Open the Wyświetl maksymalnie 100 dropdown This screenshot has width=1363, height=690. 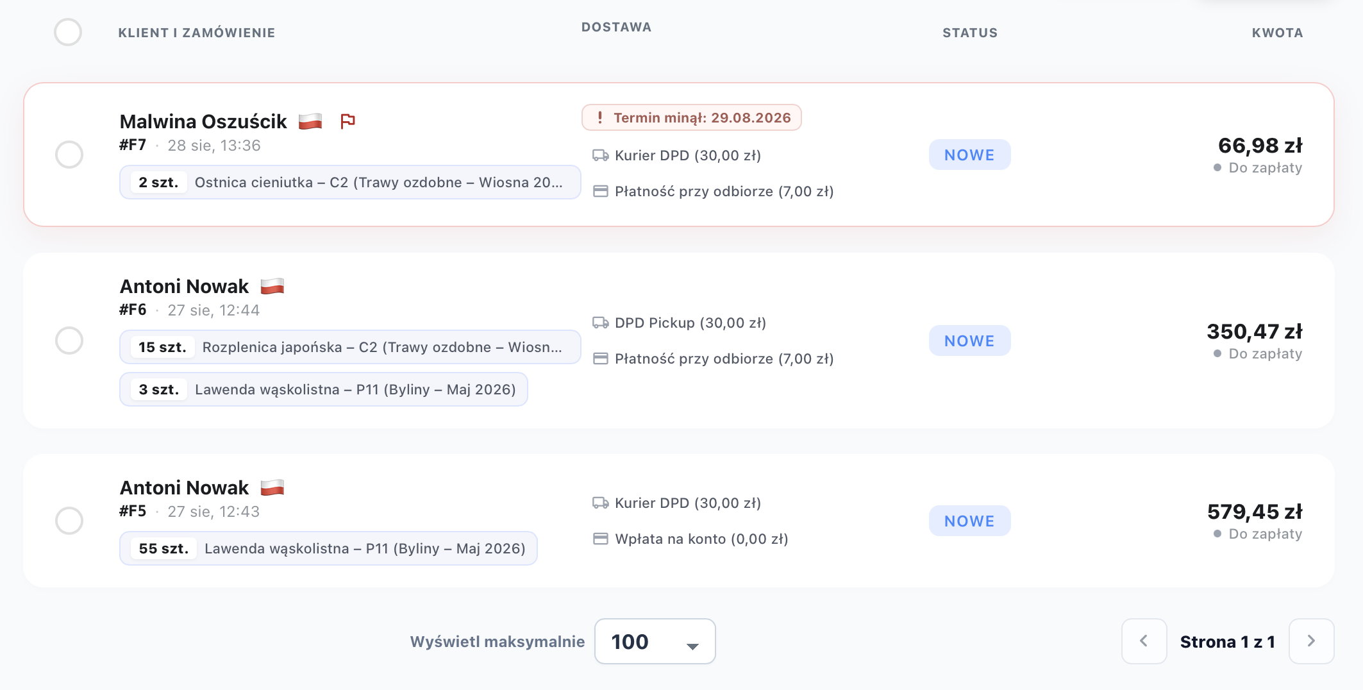pos(655,641)
